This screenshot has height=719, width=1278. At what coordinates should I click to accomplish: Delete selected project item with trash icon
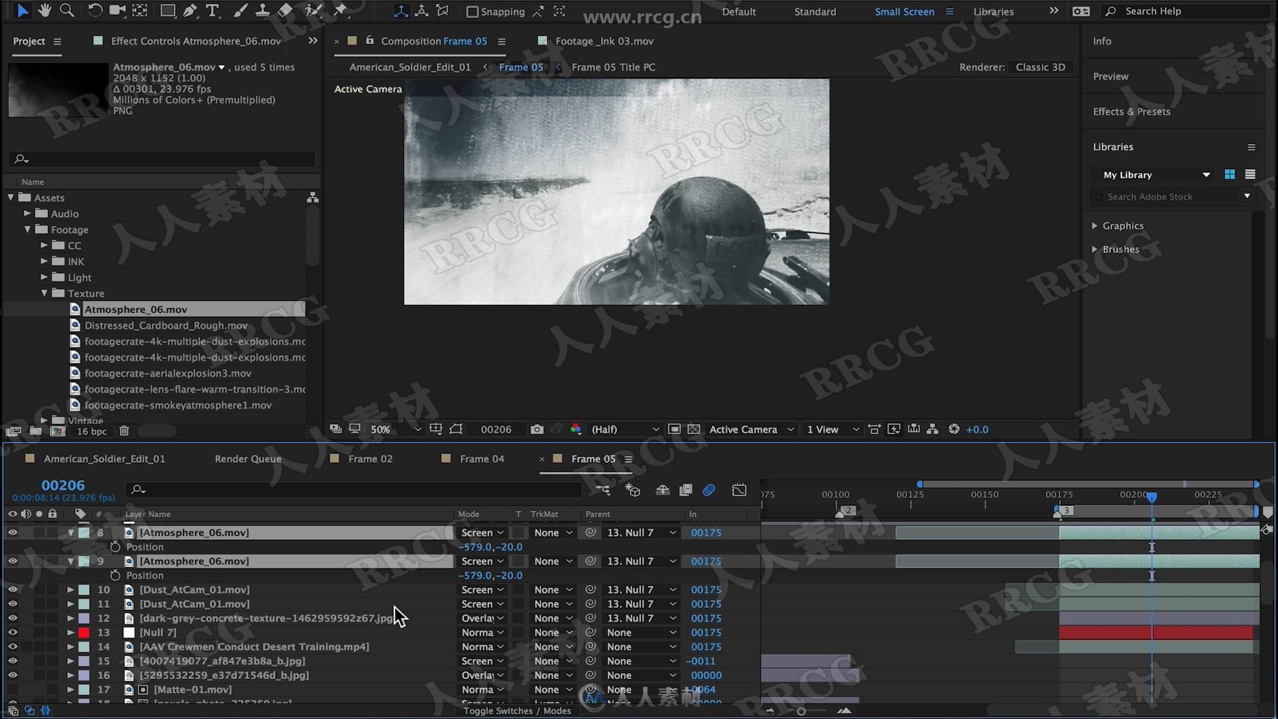point(124,431)
